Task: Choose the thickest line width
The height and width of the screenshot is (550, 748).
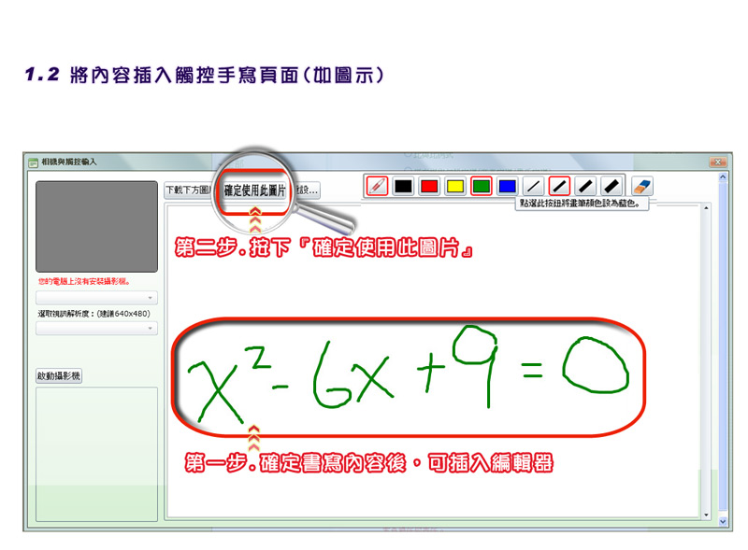Action: pos(611,186)
